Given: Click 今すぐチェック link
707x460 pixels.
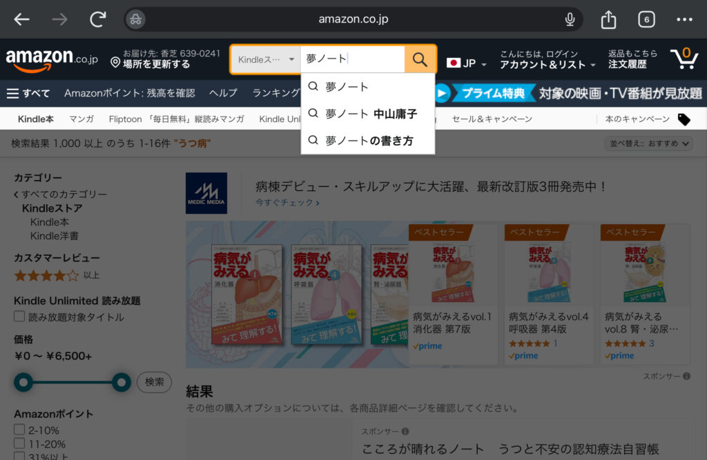Looking at the screenshot, I should (287, 203).
